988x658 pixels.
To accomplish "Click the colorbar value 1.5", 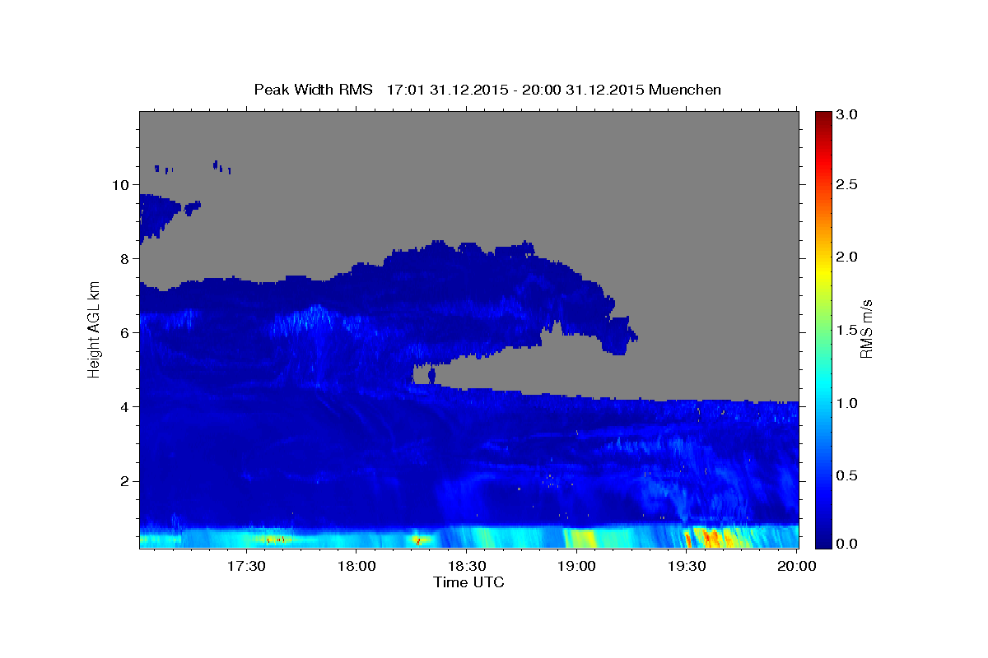I will click(847, 330).
